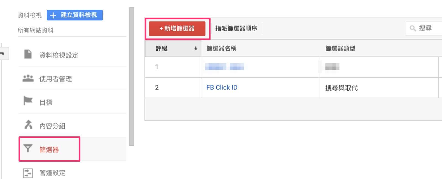Click the magnifier search icon

[x=413, y=28]
